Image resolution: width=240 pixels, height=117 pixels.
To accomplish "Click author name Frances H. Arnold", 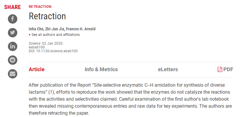I will tap(81, 29).
